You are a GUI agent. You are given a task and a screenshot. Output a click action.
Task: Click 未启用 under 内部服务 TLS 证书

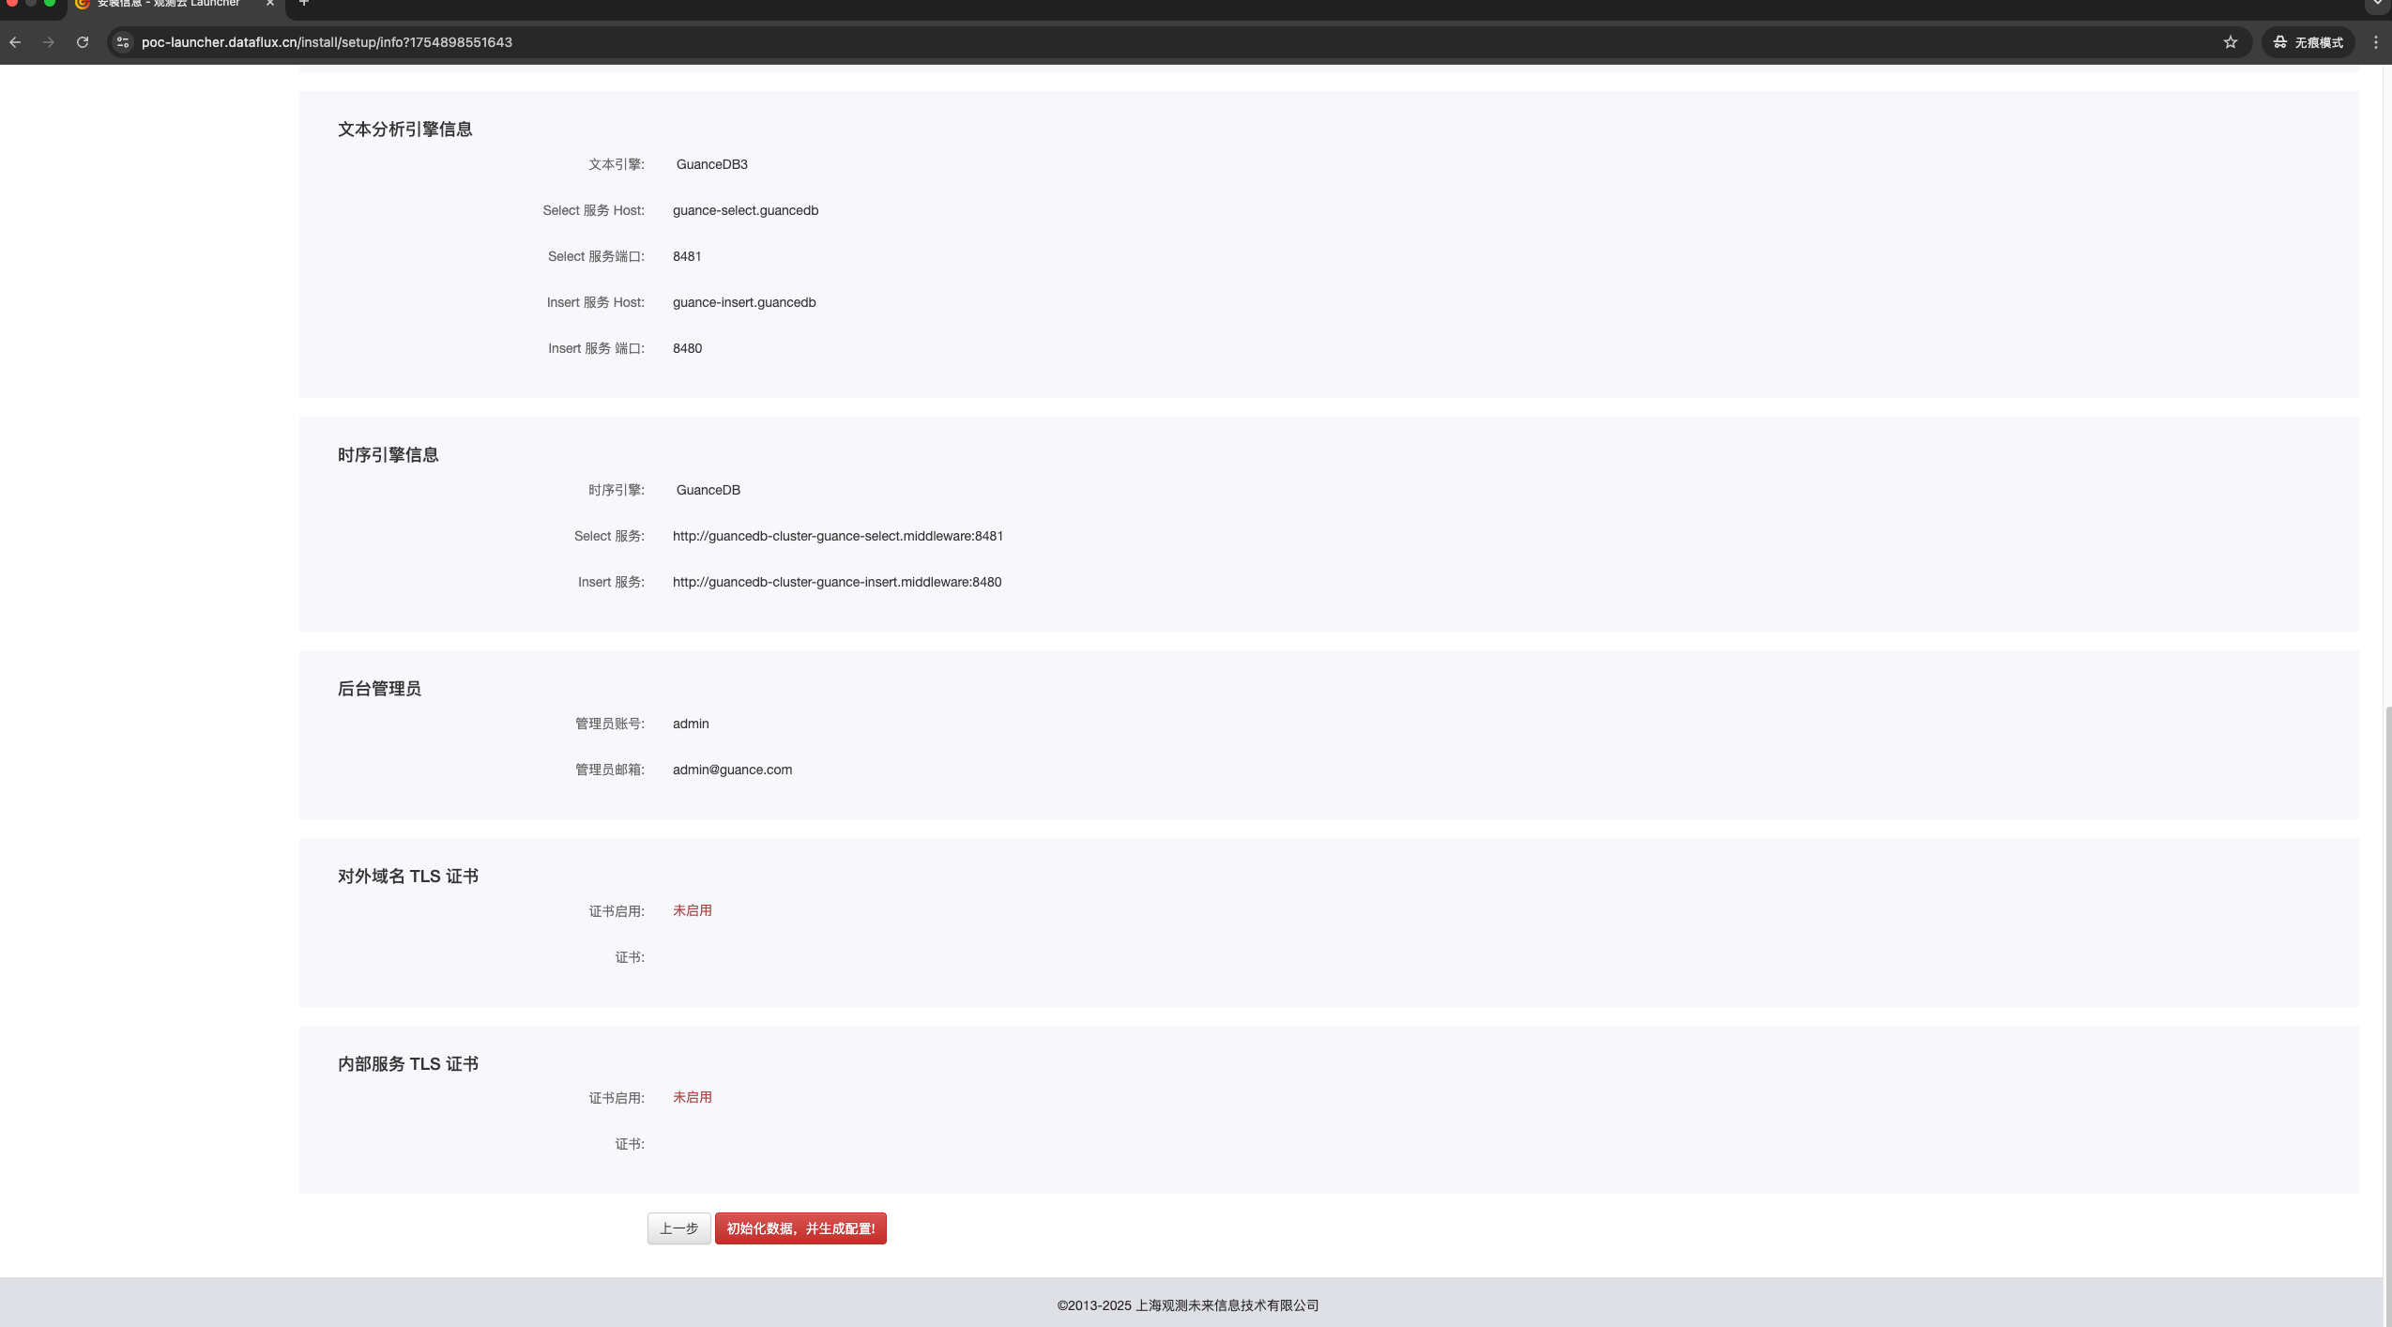[693, 1097]
